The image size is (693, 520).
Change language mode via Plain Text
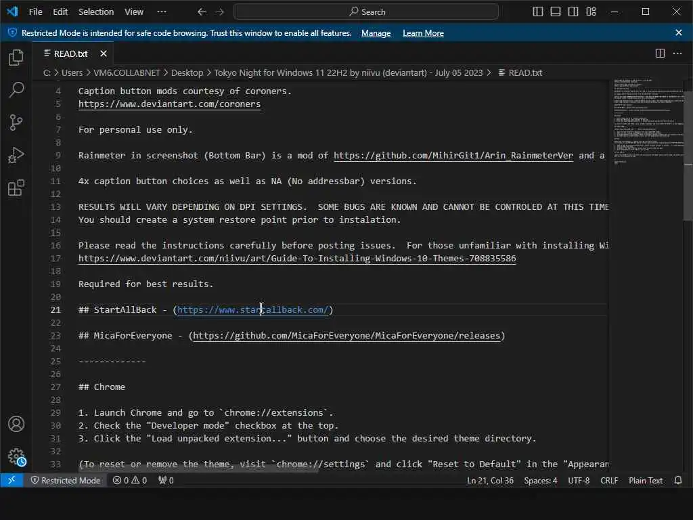point(645,480)
